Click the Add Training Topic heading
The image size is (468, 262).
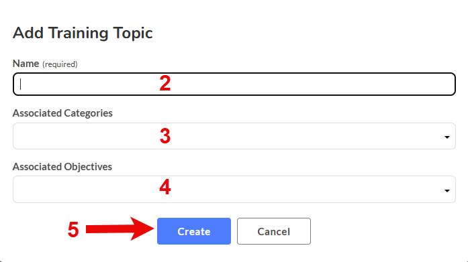point(83,33)
